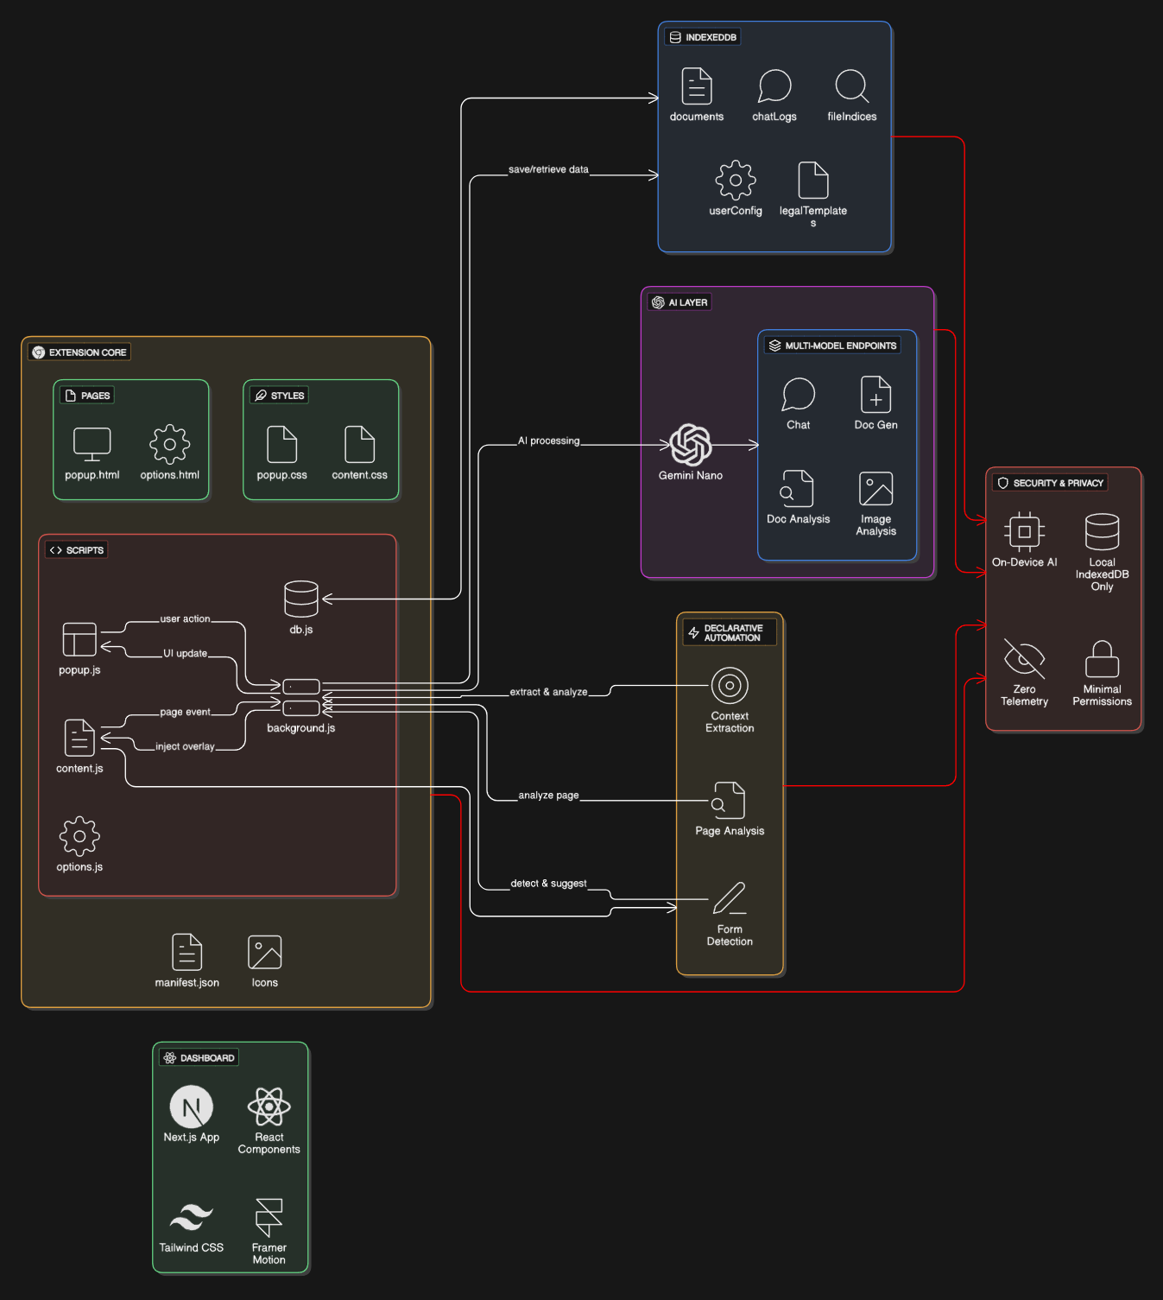The height and width of the screenshot is (1300, 1163).
Task: Click the content.css file icon
Action: point(360,445)
